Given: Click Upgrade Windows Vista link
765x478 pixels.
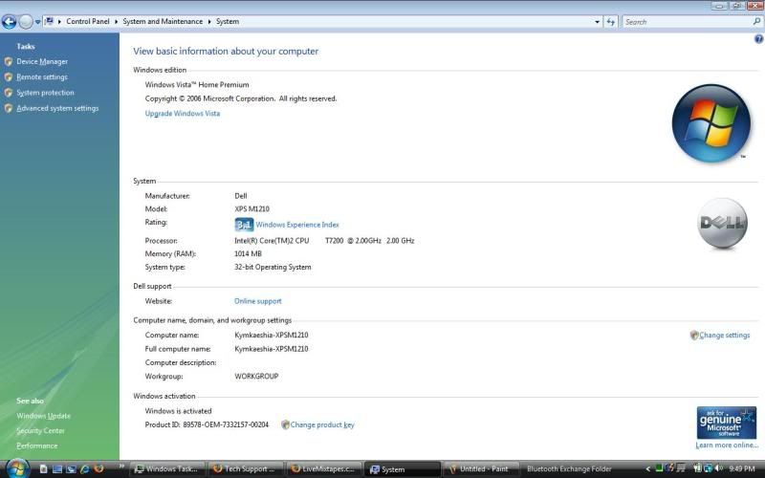Looking at the screenshot, I should point(183,114).
